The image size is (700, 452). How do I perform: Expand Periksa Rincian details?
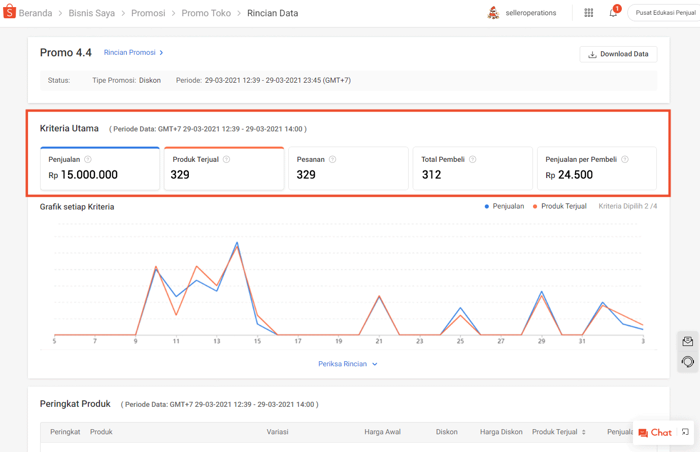[x=348, y=364]
